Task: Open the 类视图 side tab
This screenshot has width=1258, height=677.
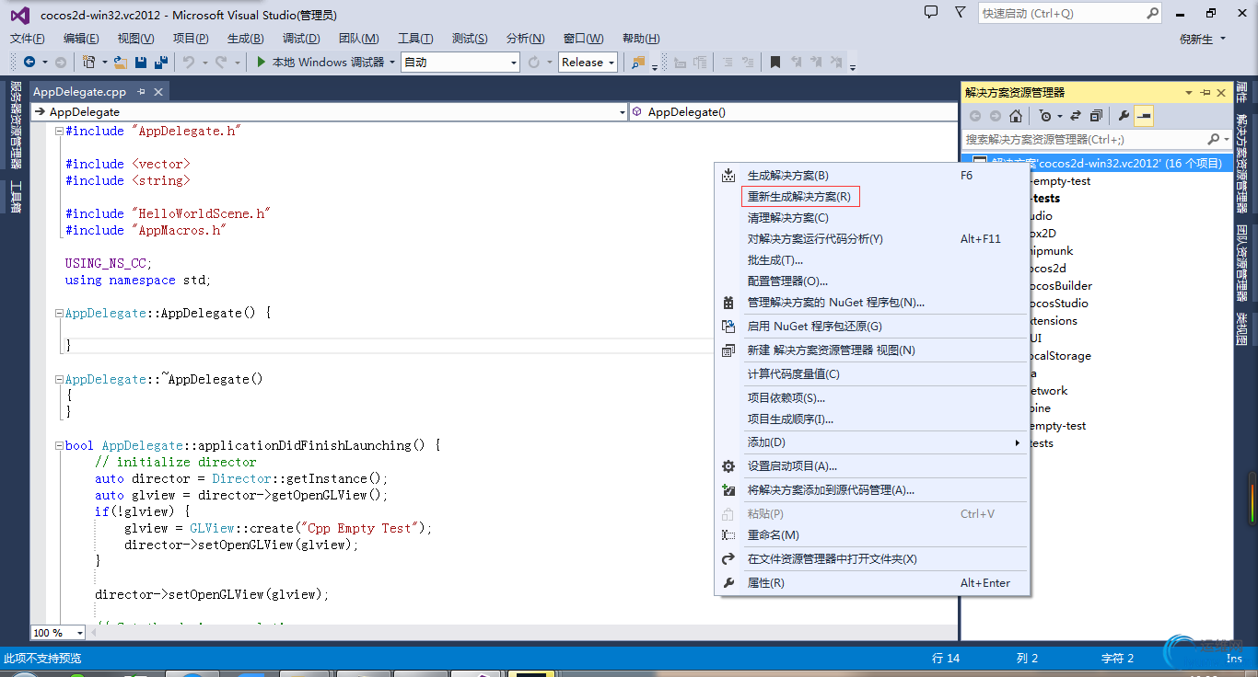Action: tap(1241, 329)
